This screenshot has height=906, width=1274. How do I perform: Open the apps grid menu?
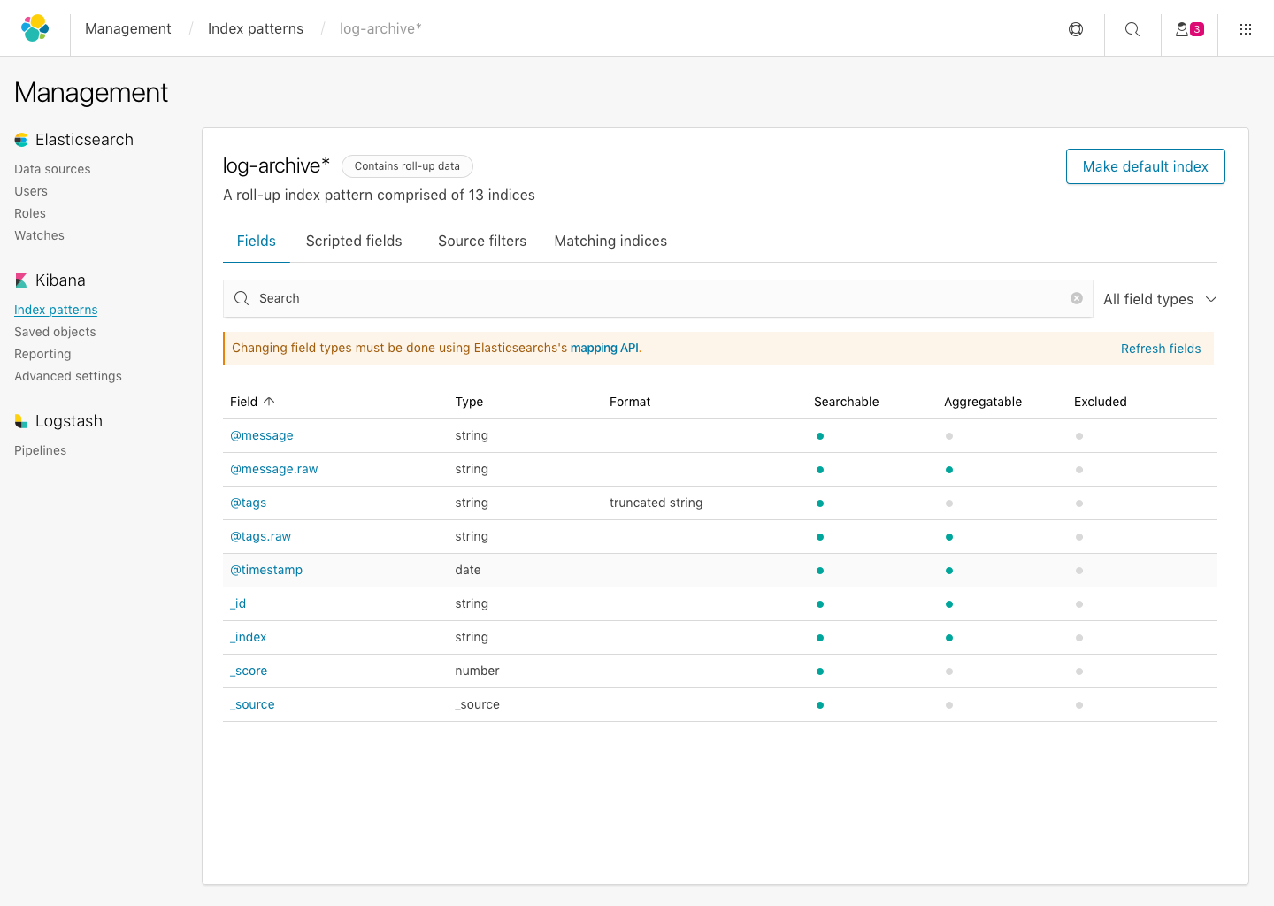point(1246,29)
